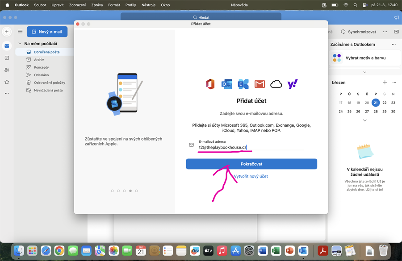Click the plus icon to add calendar event

tap(385, 83)
